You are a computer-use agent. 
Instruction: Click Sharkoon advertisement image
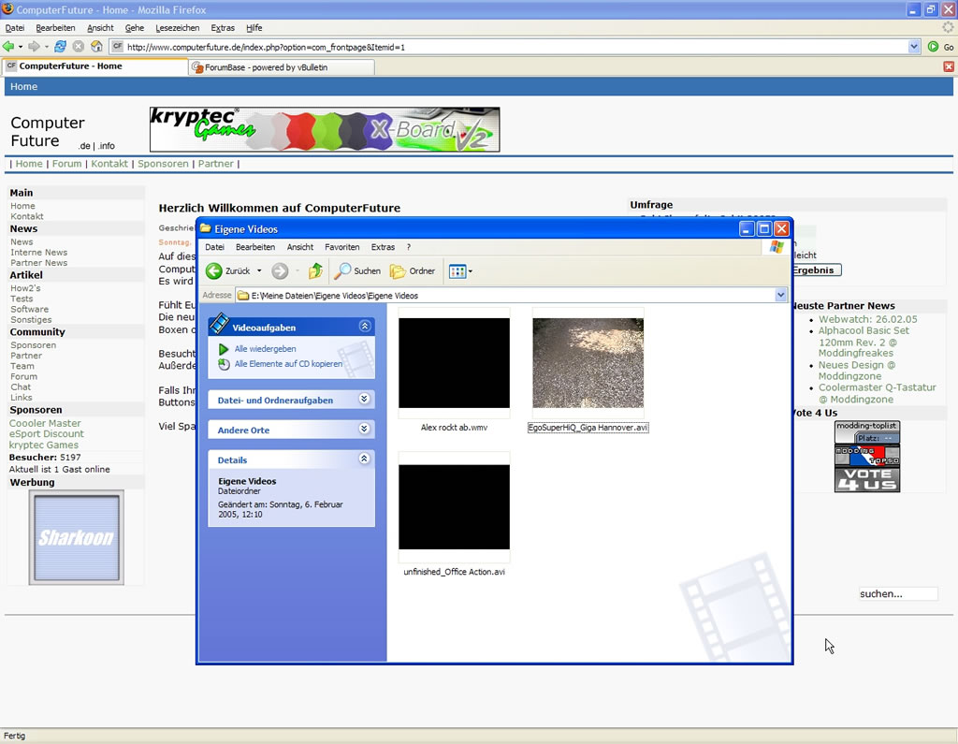(77, 537)
